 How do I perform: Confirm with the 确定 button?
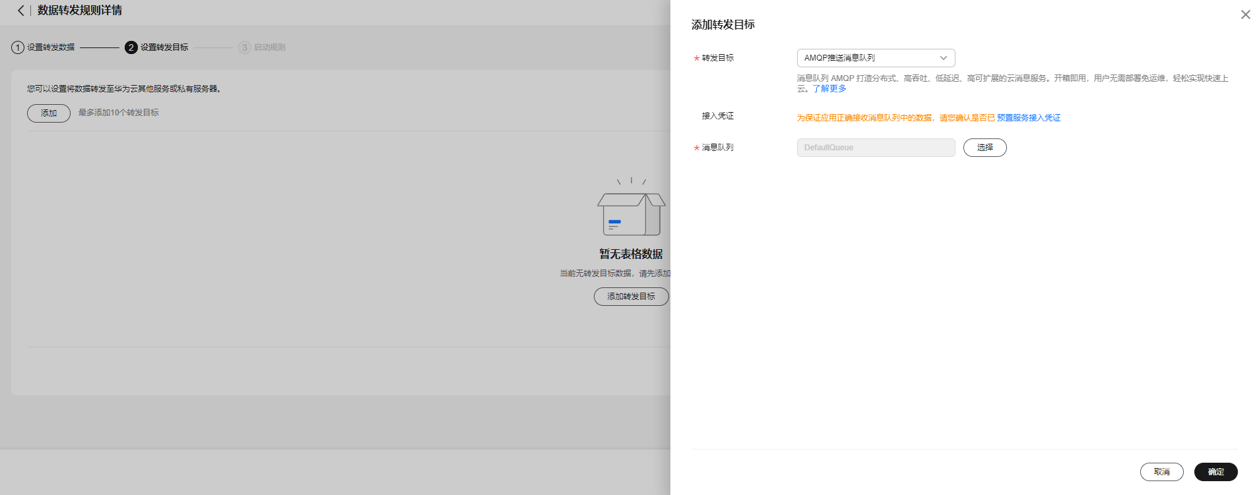tap(1215, 472)
